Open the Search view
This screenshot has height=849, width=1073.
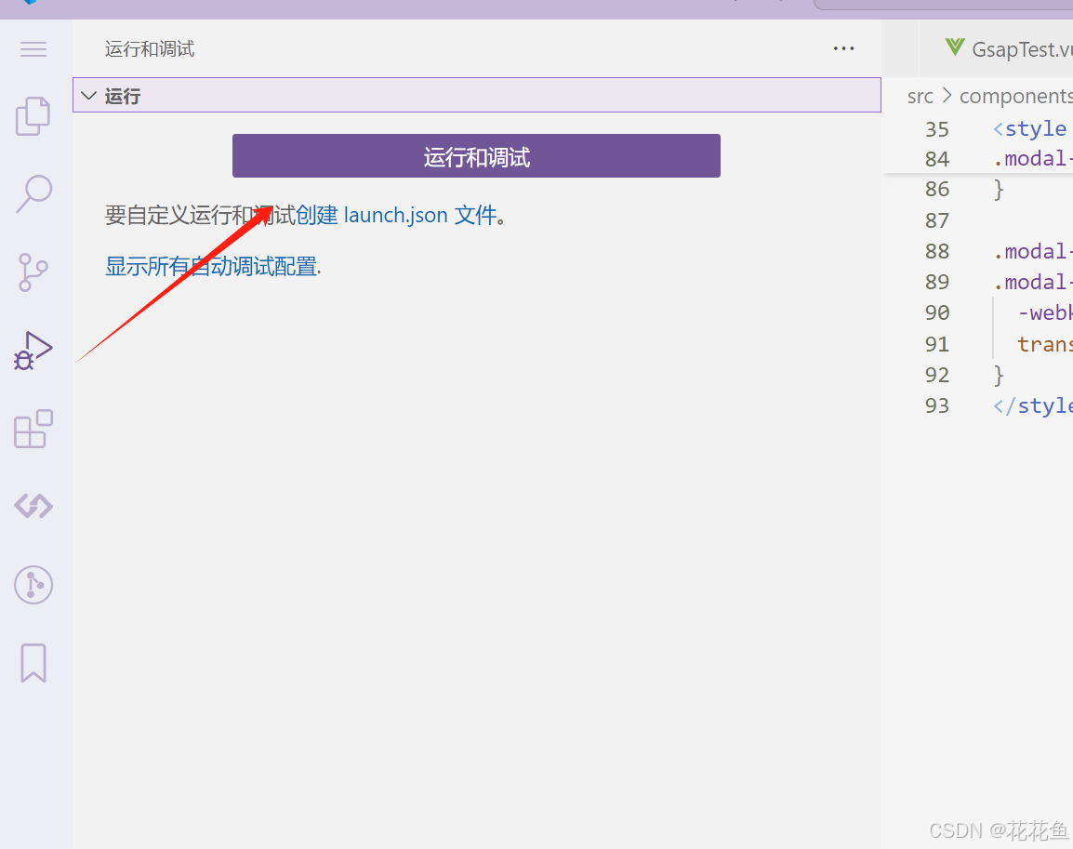33,193
